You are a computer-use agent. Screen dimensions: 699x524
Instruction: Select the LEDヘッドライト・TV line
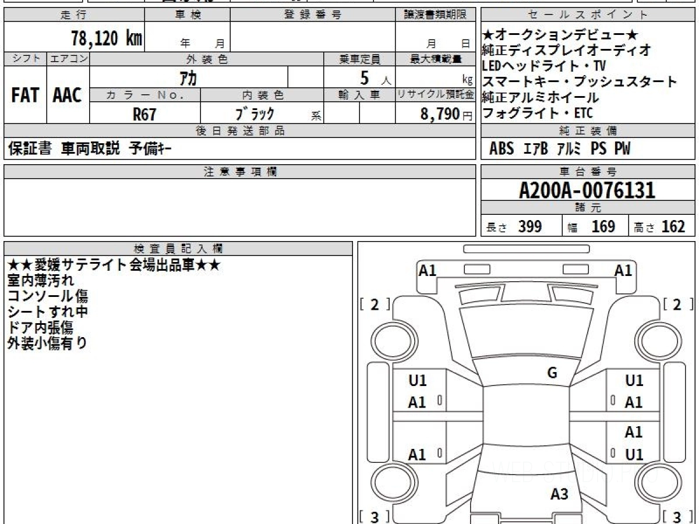(544, 66)
